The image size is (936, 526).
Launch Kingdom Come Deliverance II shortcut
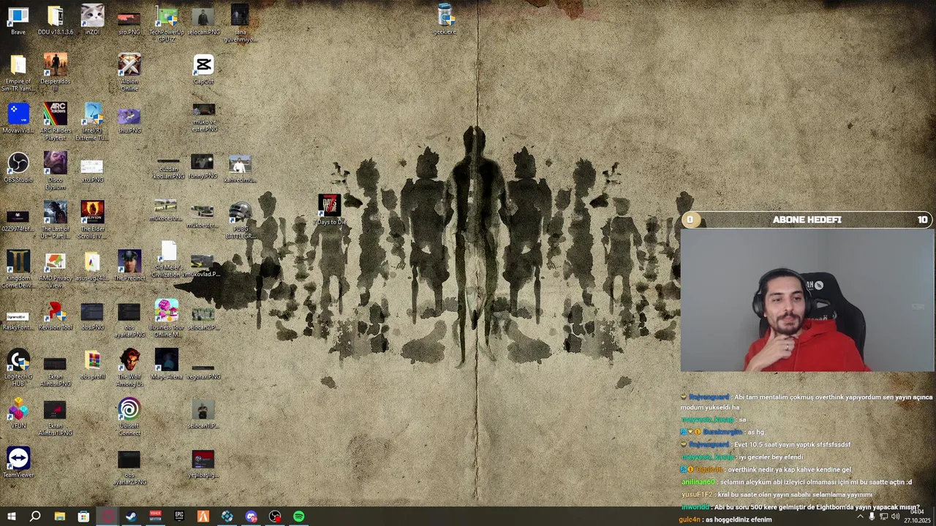(x=18, y=269)
